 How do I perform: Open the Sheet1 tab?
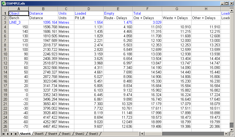coord(66,134)
